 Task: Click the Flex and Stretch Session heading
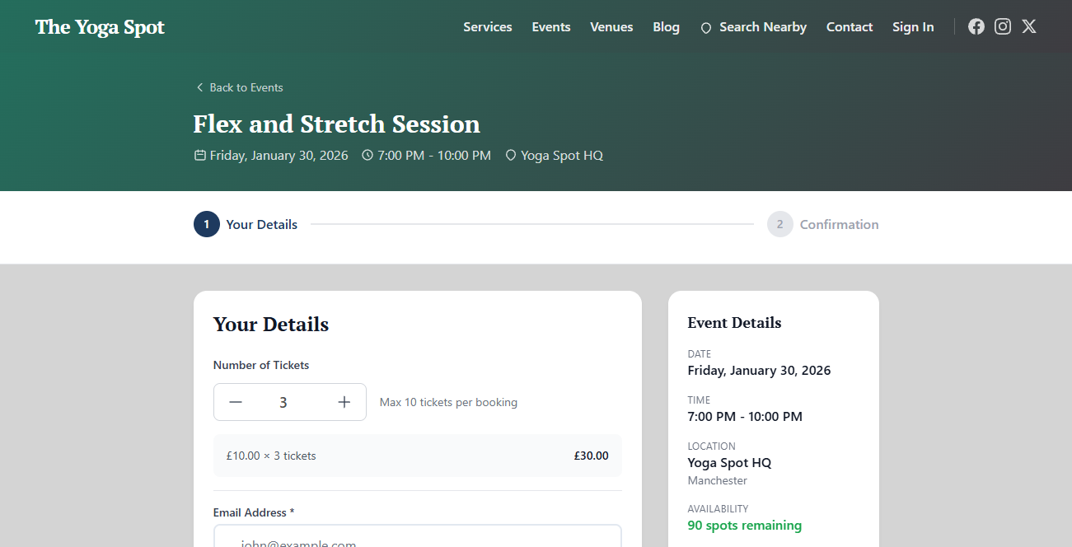click(336, 124)
